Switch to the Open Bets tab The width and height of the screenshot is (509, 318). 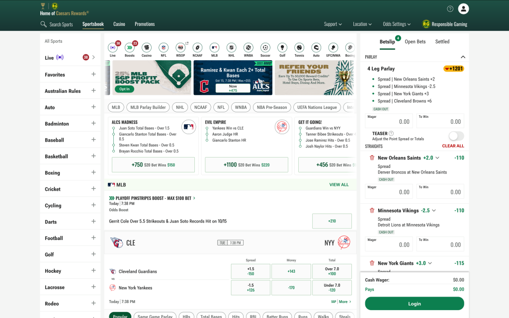pos(415,42)
